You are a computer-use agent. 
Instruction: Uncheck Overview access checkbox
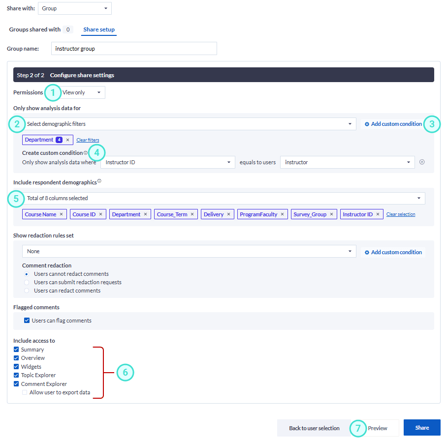tap(16, 358)
